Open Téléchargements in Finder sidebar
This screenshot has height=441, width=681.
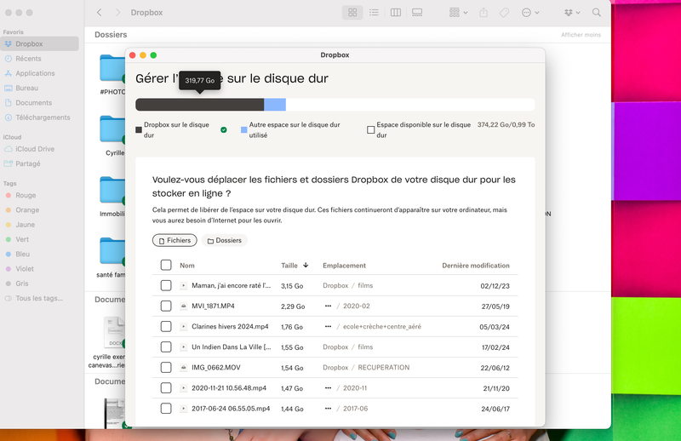click(43, 117)
